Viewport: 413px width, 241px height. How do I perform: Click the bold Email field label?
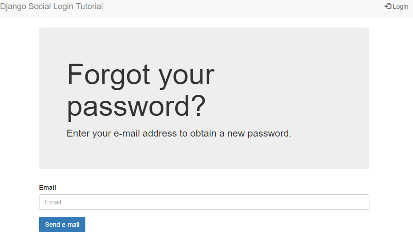tap(48, 187)
